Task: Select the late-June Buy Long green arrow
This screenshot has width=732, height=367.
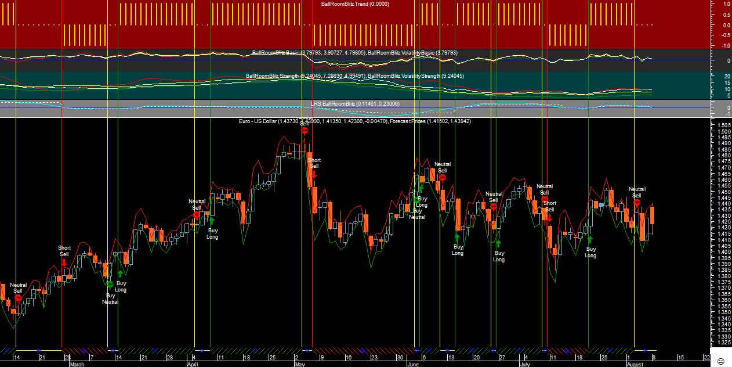Action: coord(498,244)
